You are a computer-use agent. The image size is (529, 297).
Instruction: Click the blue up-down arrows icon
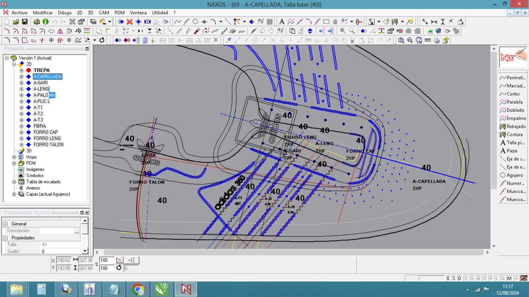310,31
